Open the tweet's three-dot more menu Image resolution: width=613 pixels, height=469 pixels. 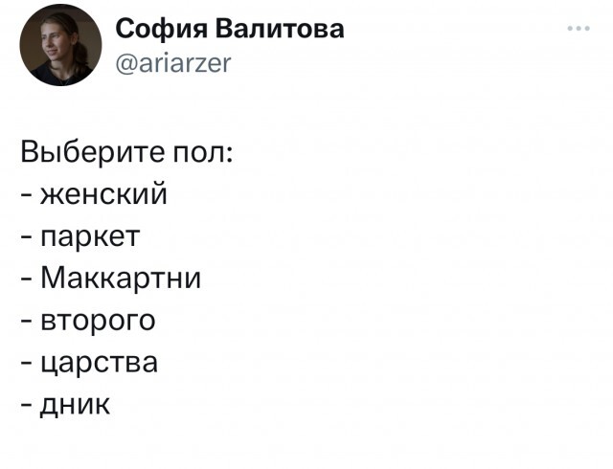click(578, 29)
